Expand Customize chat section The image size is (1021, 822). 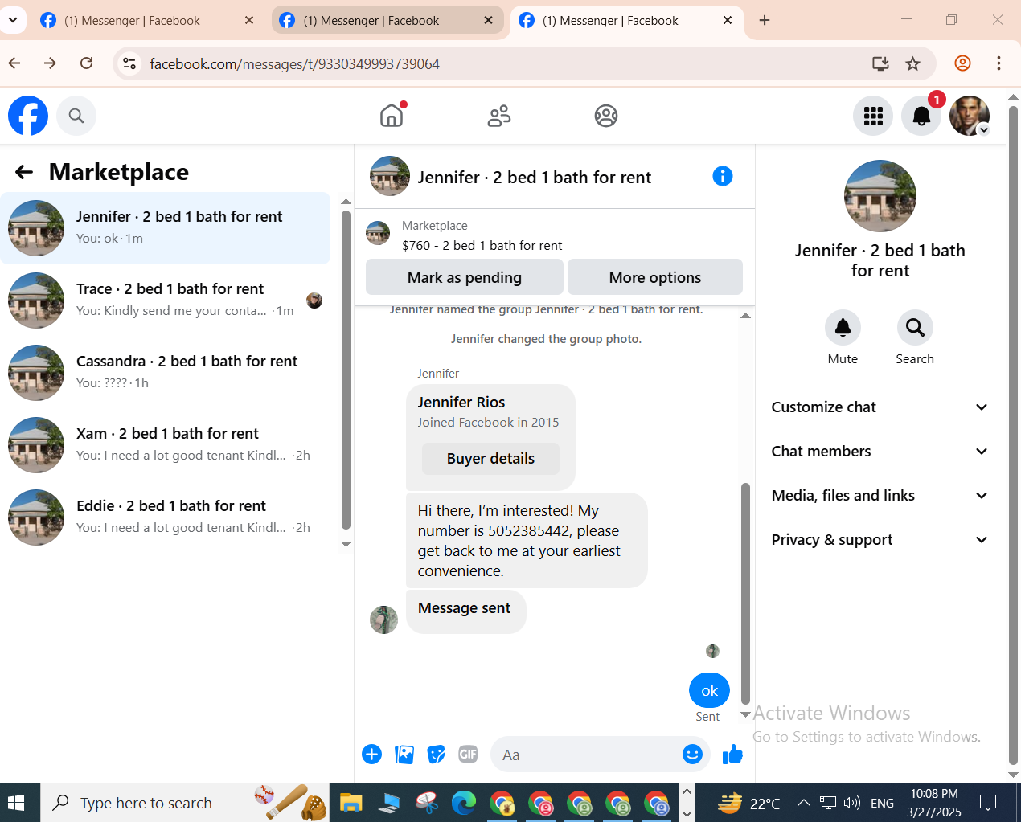coord(880,407)
